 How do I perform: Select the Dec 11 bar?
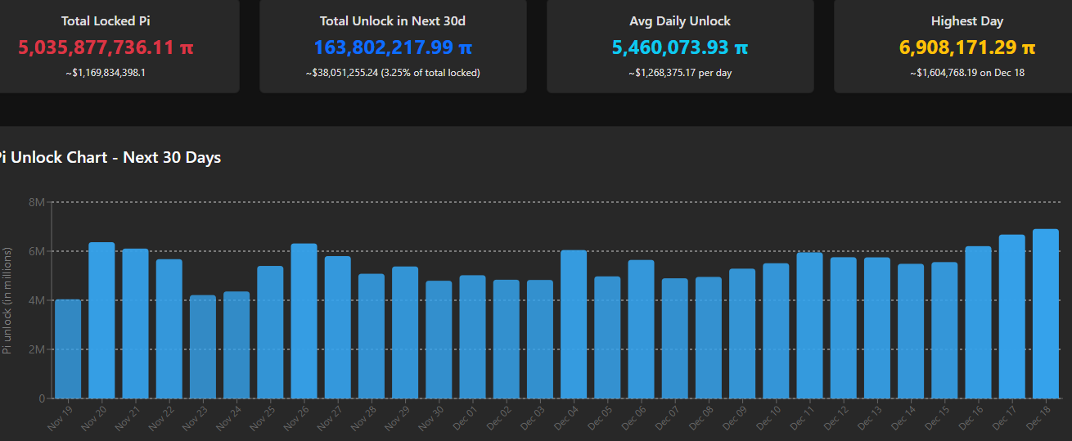coord(809,326)
